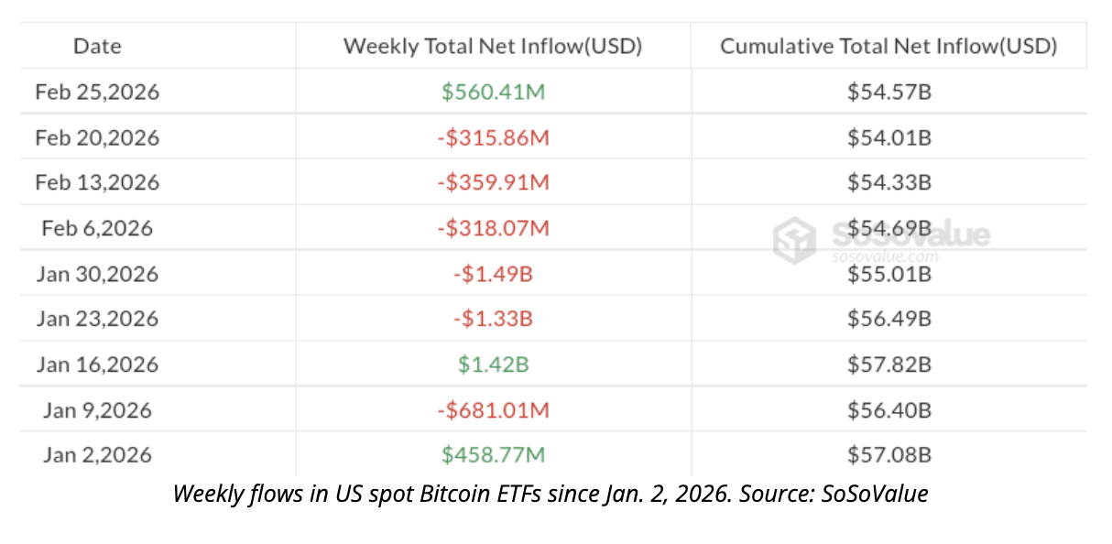Select the -$681.01M outflow value

pyautogui.click(x=493, y=409)
